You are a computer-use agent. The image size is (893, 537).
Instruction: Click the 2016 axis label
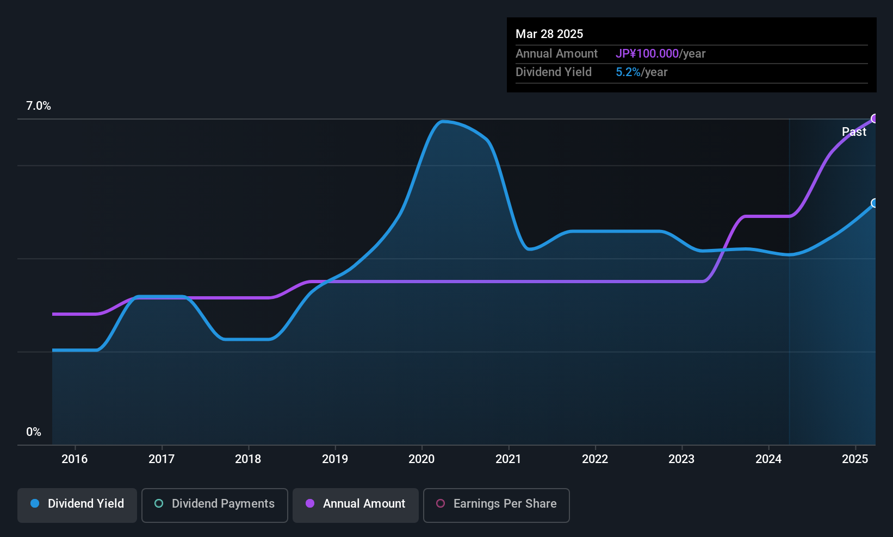[75, 459]
